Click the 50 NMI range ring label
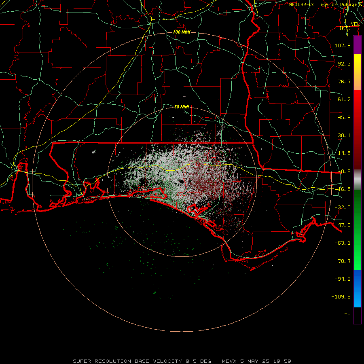The height and width of the screenshot is (364, 364). pyautogui.click(x=182, y=107)
